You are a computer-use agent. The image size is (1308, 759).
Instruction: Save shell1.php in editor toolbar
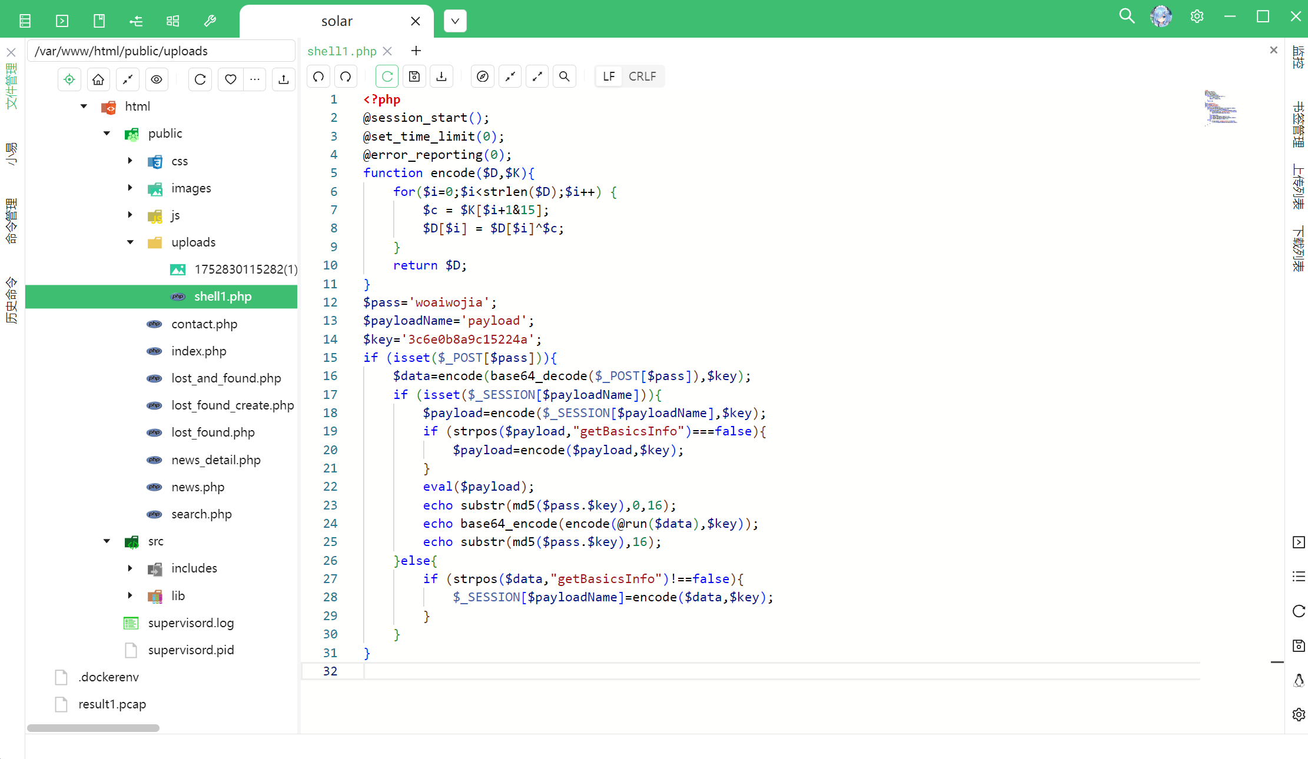point(414,76)
